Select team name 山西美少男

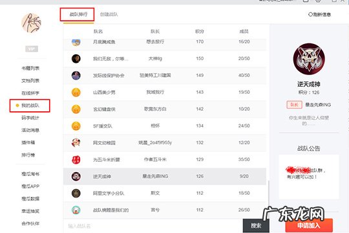coord(104,93)
